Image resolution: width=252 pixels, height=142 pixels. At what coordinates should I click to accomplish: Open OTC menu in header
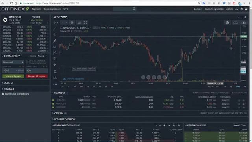tap(66, 9)
